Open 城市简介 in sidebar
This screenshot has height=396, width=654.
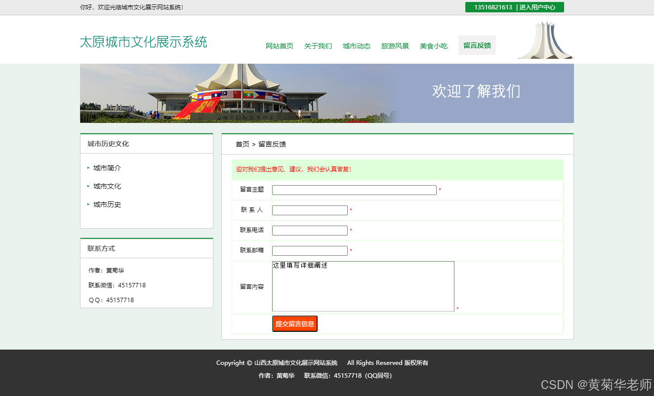107,168
